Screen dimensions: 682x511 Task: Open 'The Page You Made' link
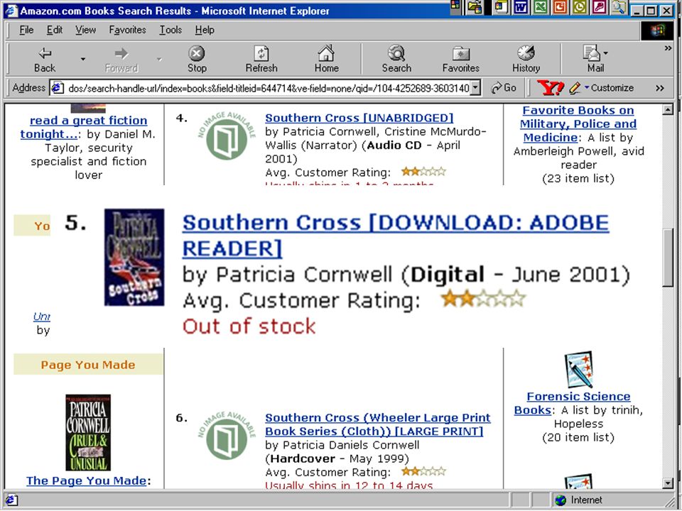coord(86,480)
